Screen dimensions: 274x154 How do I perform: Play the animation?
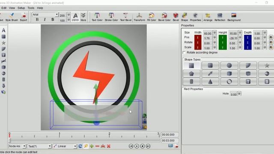tap(137, 146)
